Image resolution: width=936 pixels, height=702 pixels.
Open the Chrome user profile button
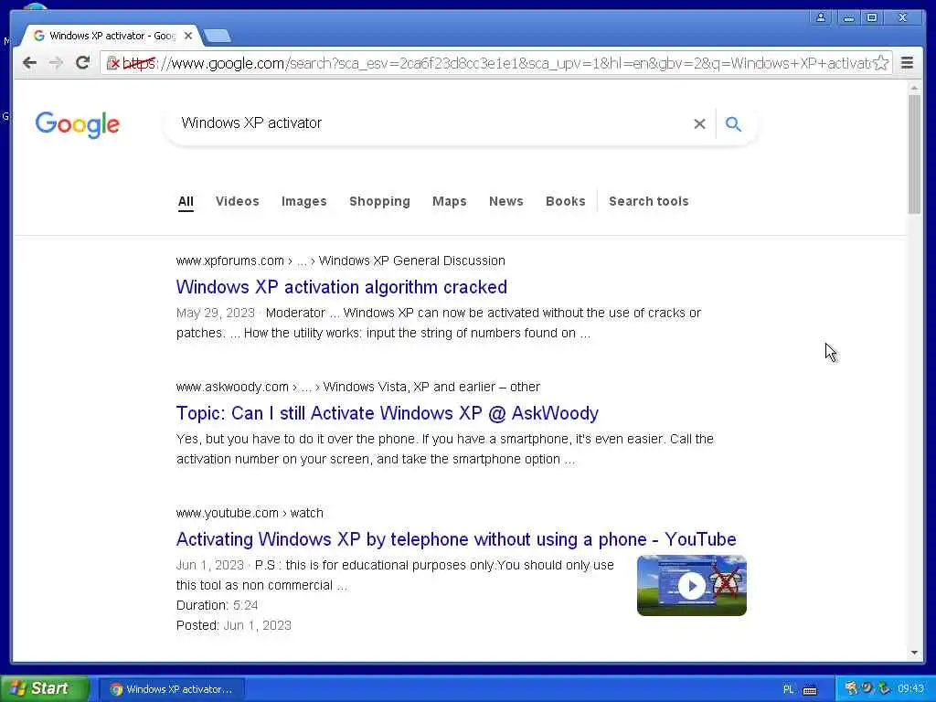(x=821, y=17)
